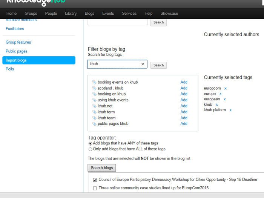
Task: Remove the khub plaform selected tag
Action: pos(230,110)
